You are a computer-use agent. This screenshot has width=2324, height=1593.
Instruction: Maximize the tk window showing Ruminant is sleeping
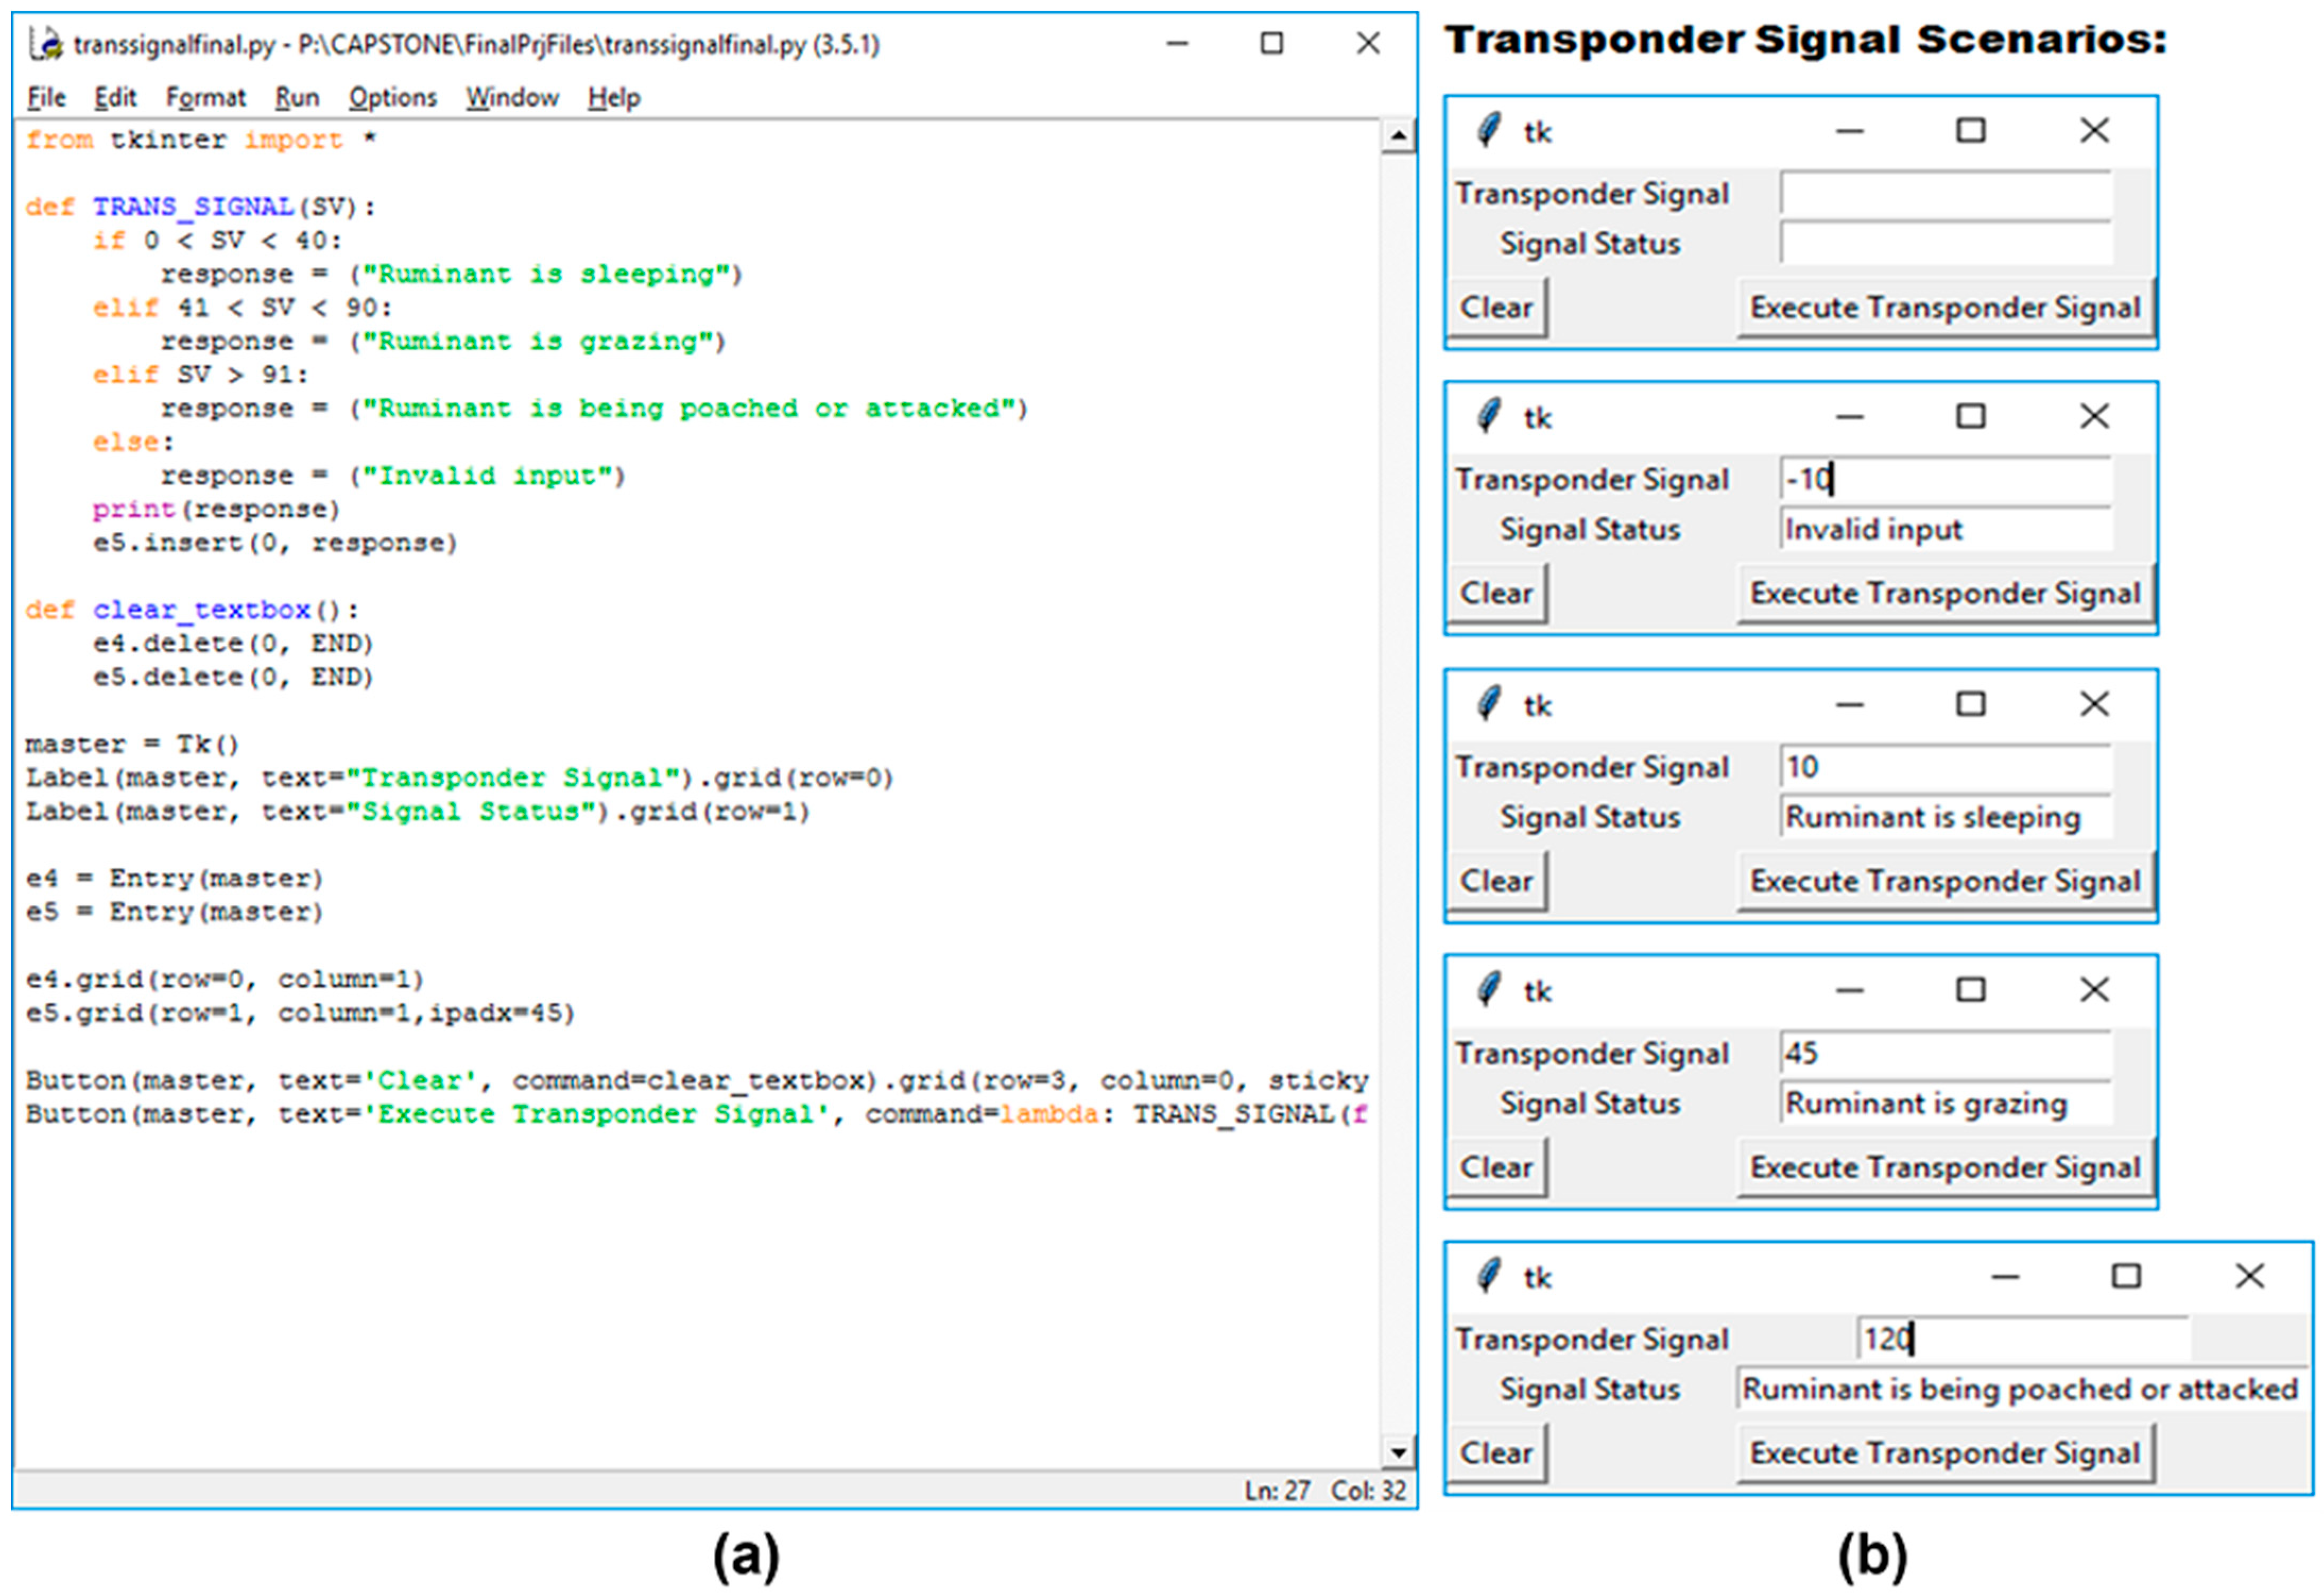pos(1970,704)
